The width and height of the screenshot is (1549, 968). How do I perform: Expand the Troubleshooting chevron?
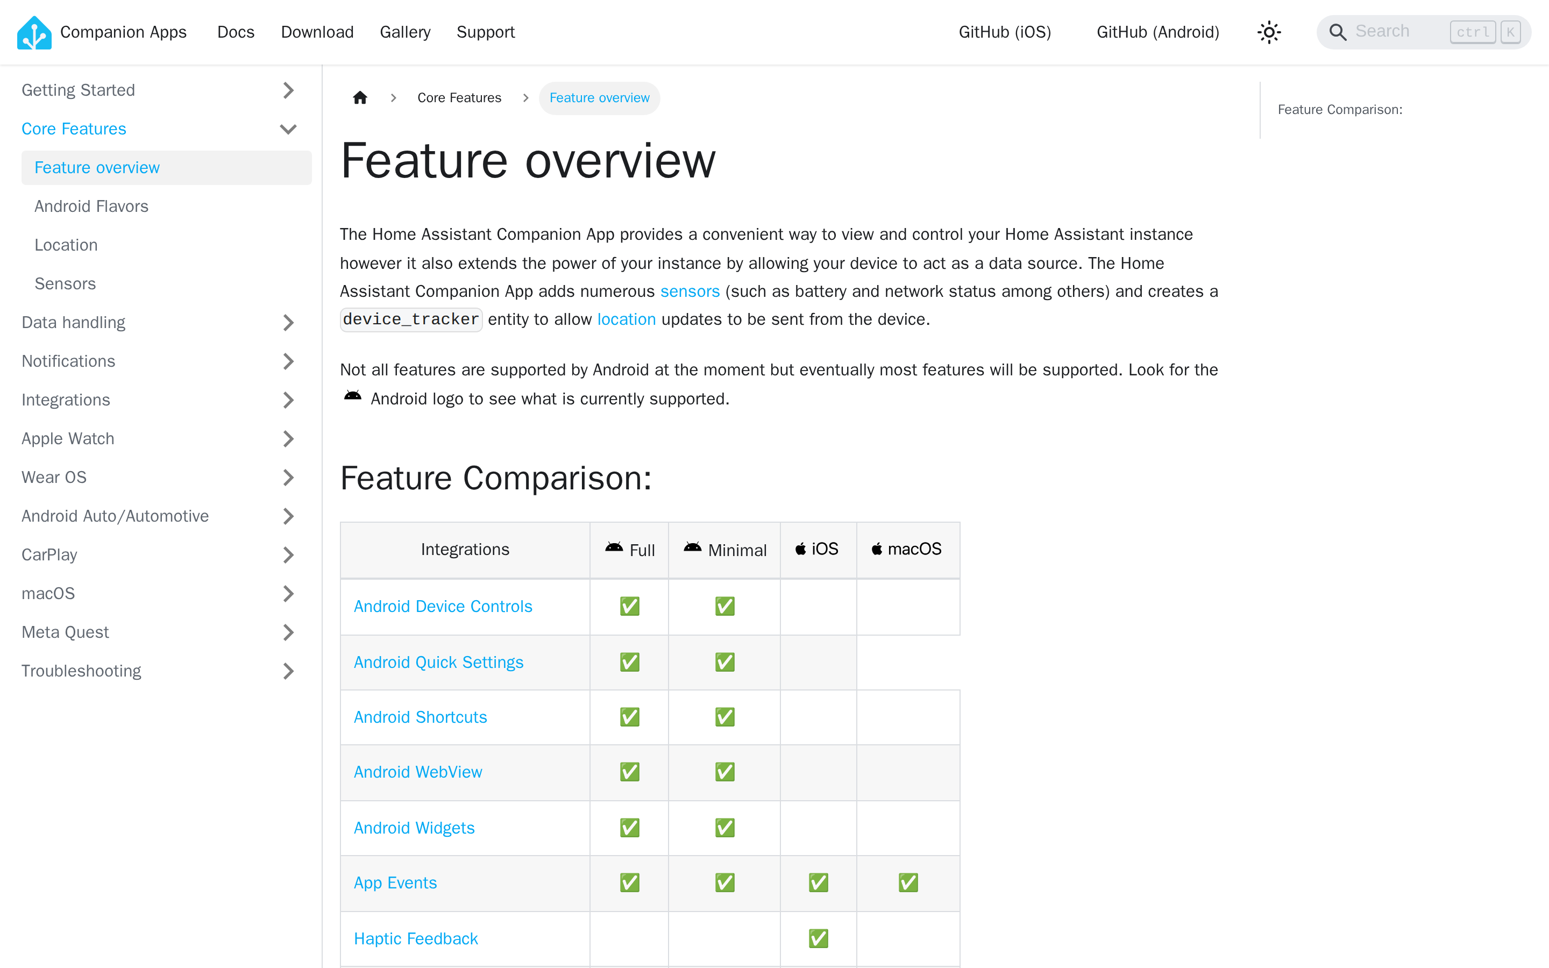[x=288, y=671]
